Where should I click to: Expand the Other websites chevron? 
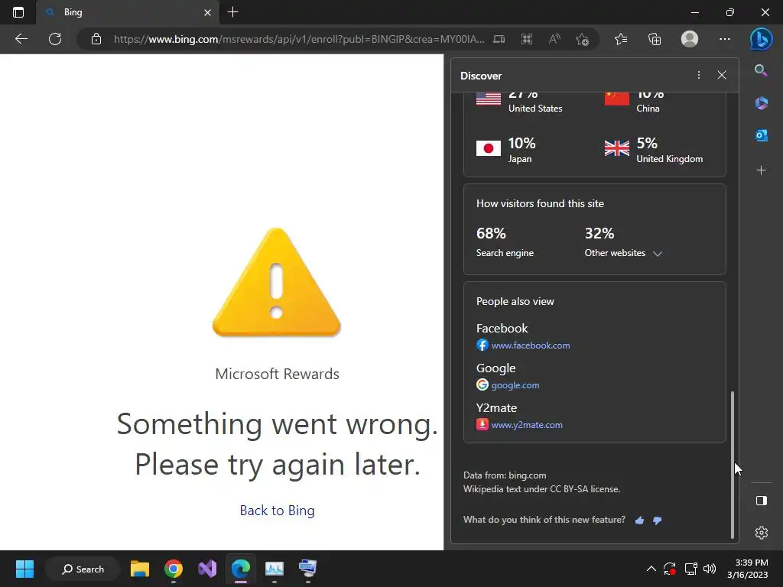click(x=658, y=254)
